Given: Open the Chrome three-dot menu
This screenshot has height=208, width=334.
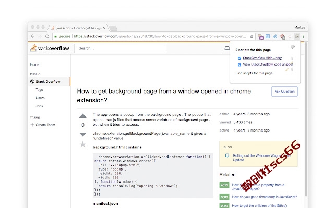Looking at the screenshot, I should [x=303, y=36].
